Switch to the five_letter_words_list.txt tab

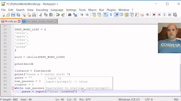[x=39, y=21]
